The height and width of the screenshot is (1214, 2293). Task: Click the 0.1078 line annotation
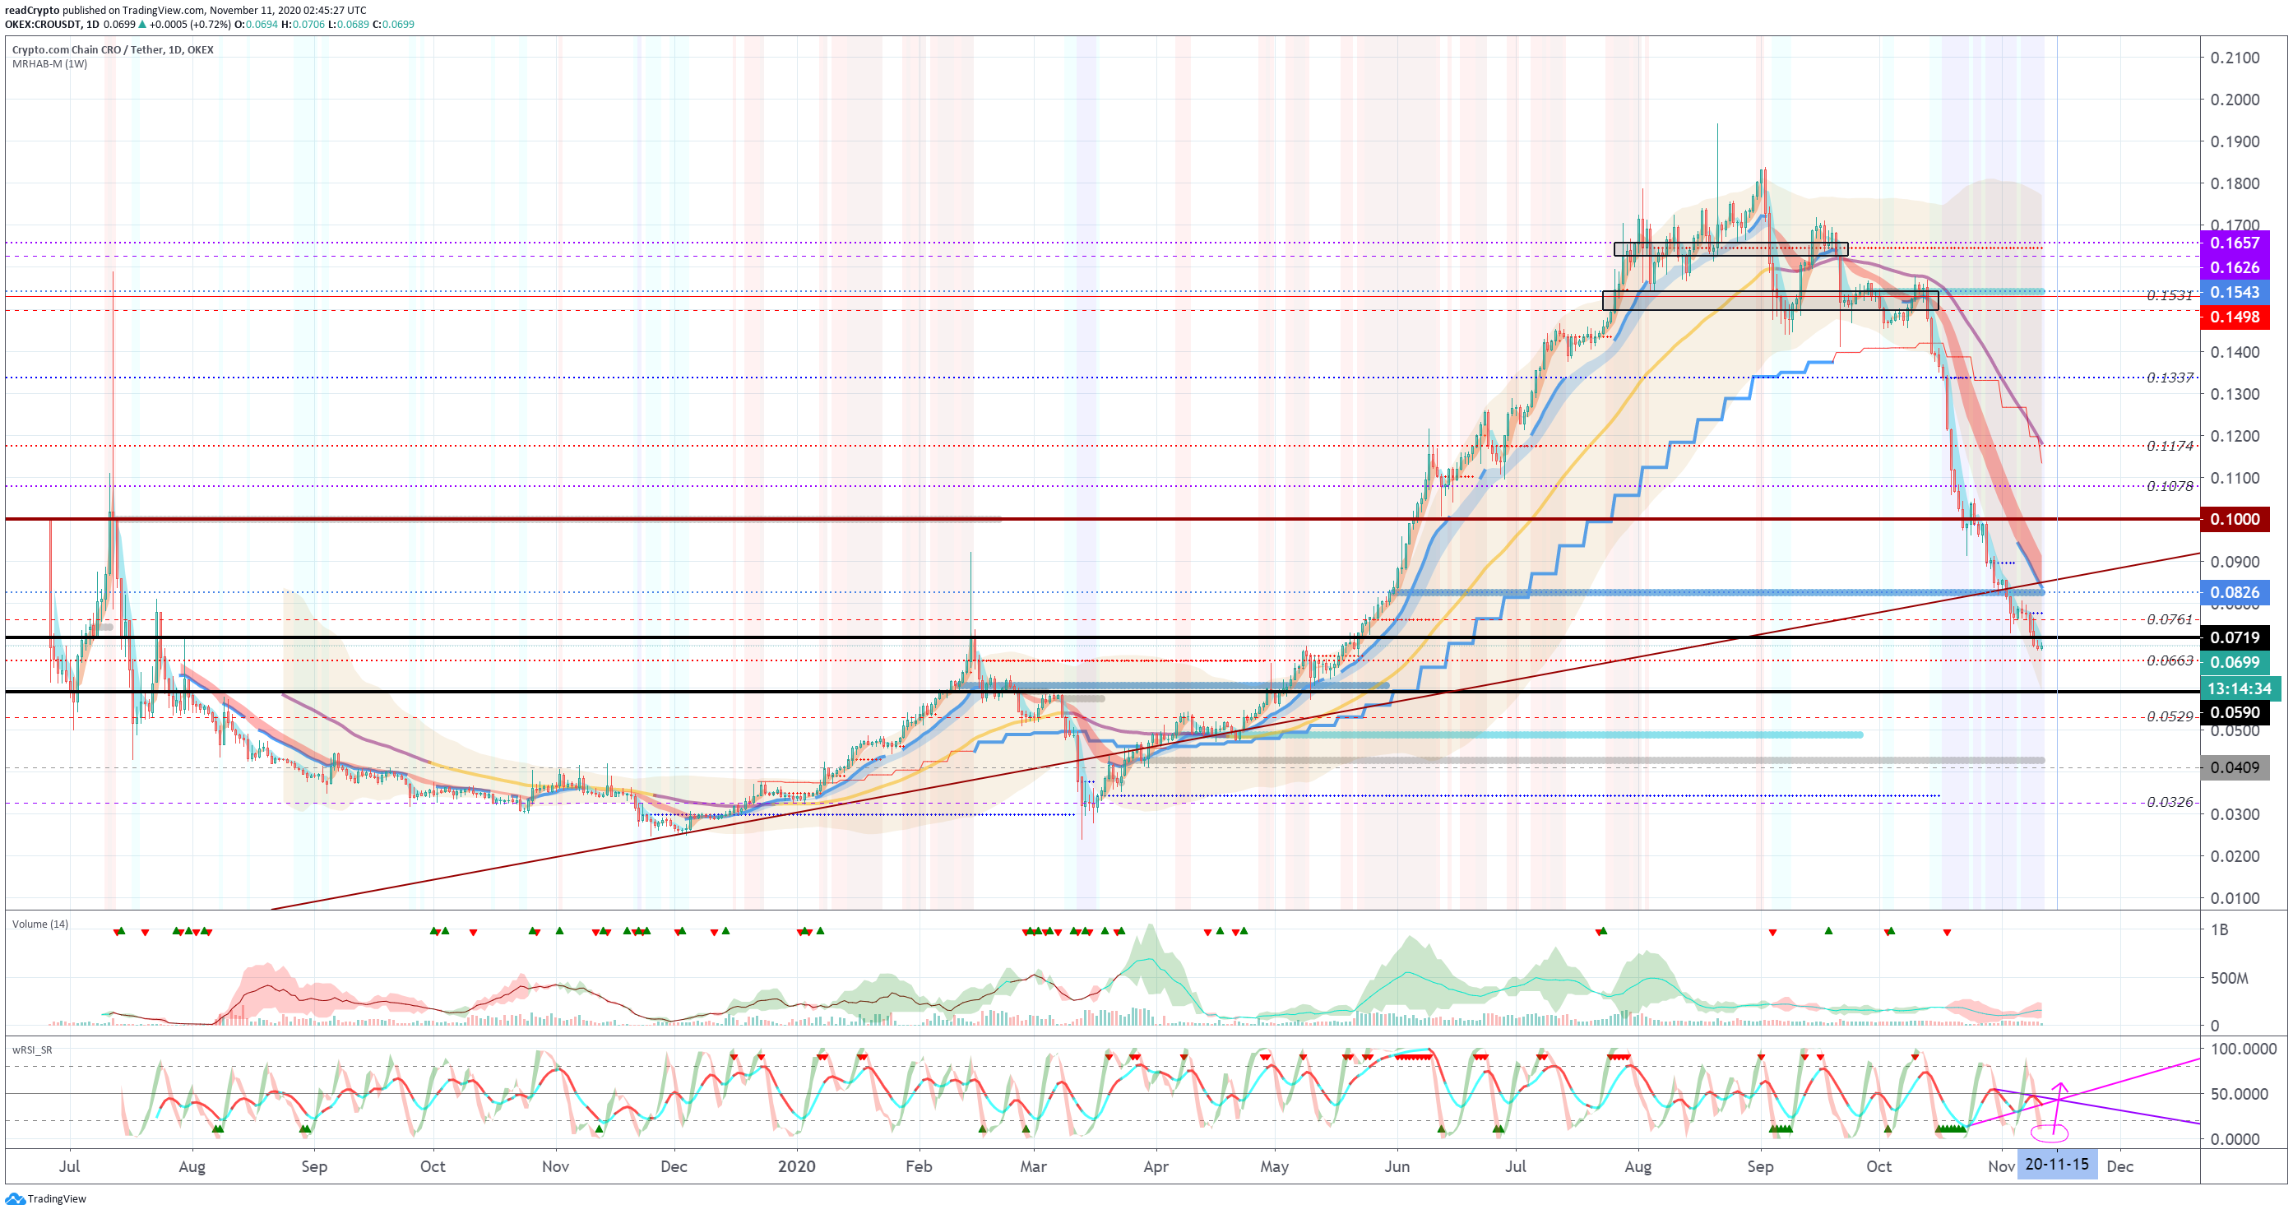[x=2170, y=487]
